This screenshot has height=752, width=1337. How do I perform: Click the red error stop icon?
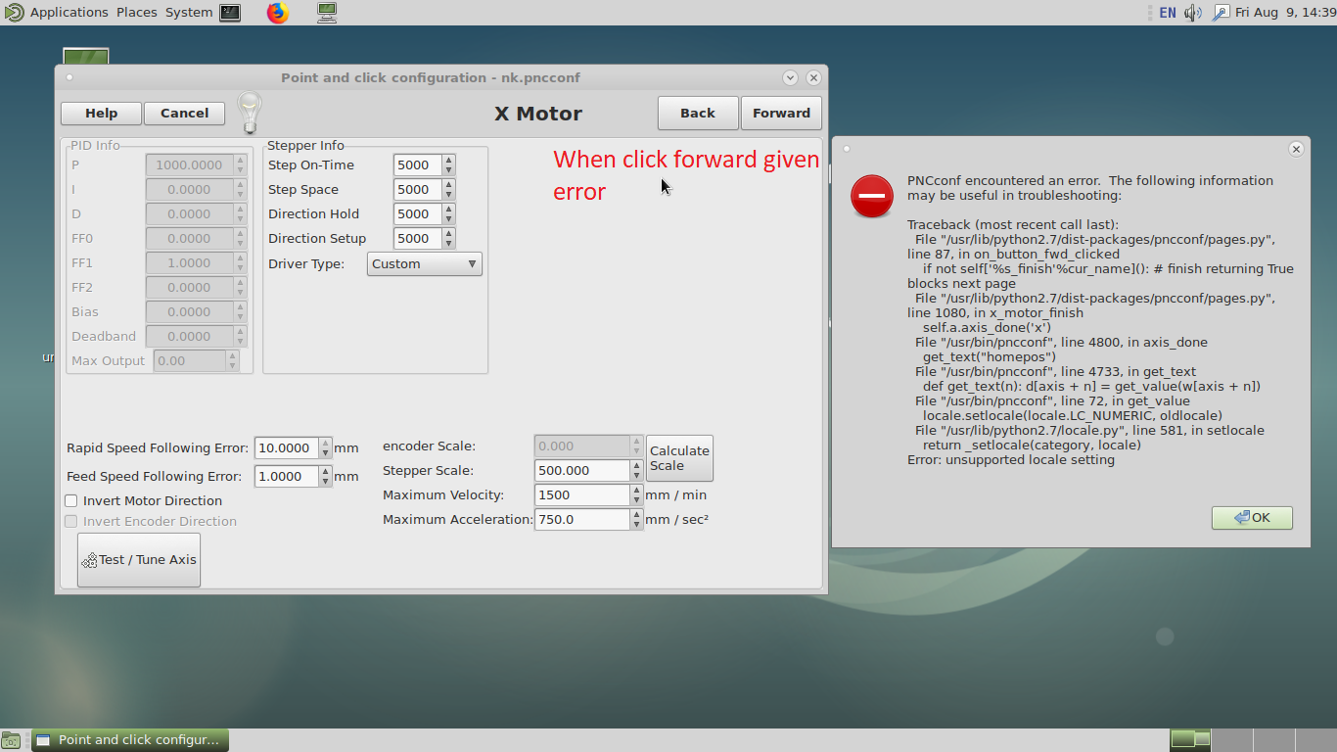[871, 196]
